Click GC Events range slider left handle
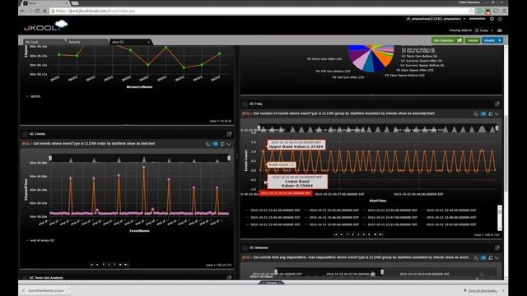 50,158
